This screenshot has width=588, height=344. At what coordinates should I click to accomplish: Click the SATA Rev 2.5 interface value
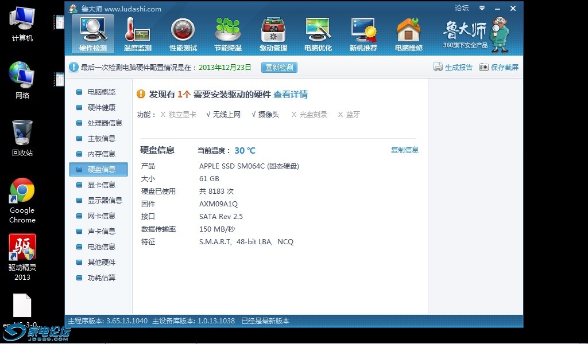point(221,217)
